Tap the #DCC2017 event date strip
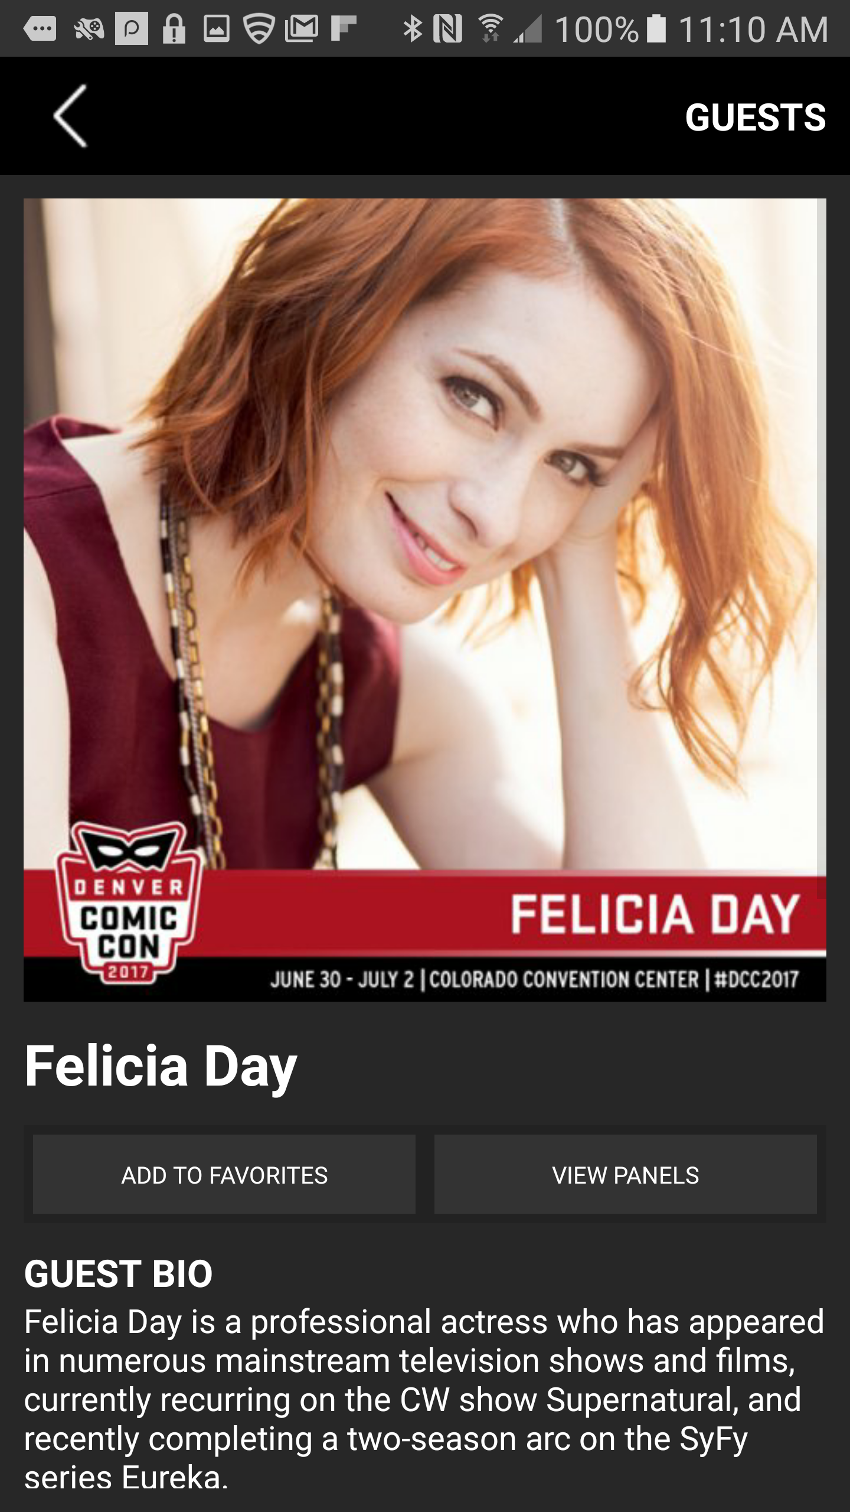 [534, 979]
